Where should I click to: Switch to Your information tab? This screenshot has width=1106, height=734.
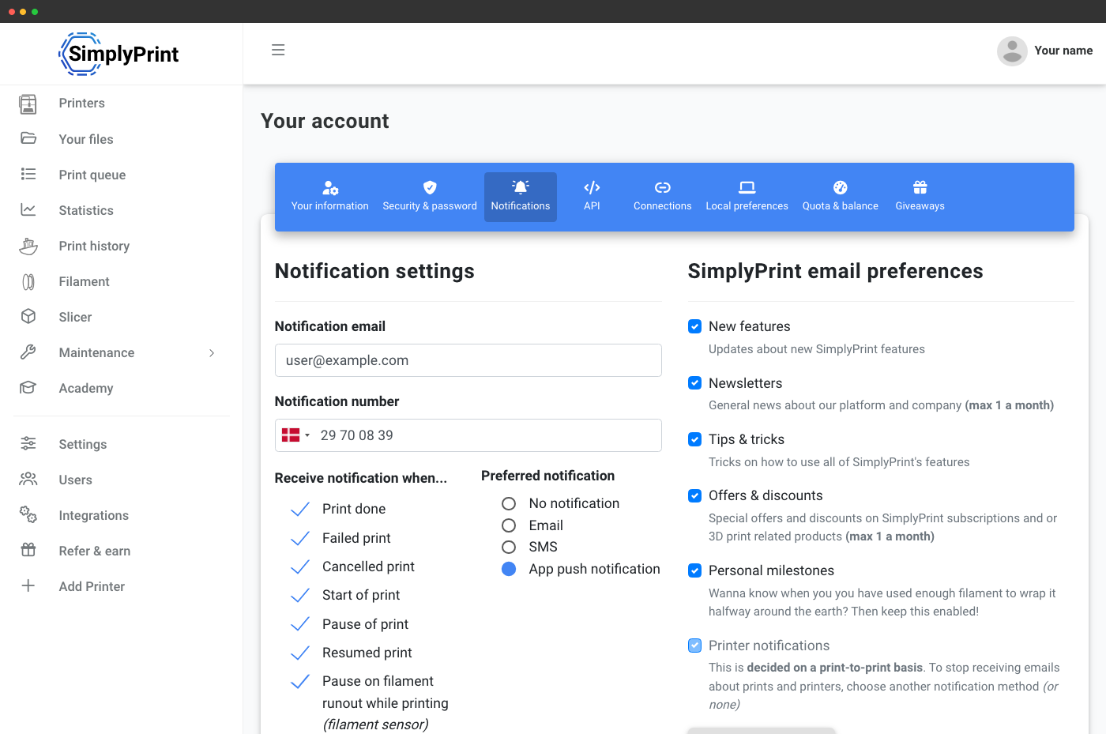330,197
